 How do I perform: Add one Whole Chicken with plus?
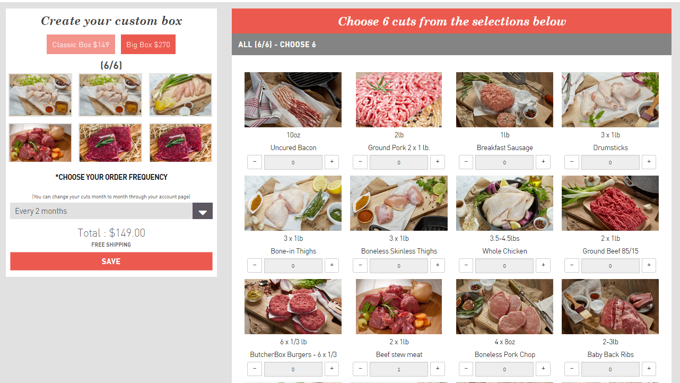pyautogui.click(x=543, y=265)
